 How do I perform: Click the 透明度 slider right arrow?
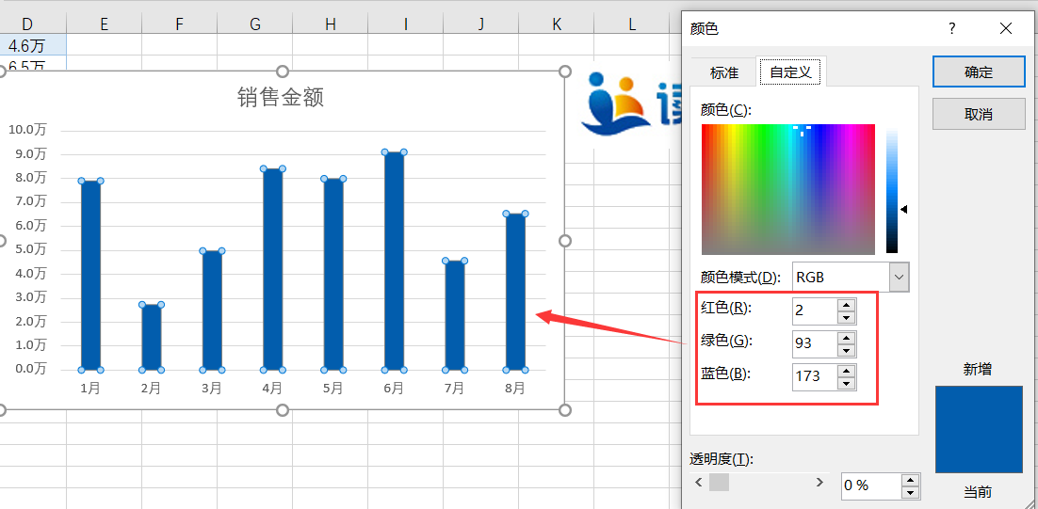[x=820, y=483]
